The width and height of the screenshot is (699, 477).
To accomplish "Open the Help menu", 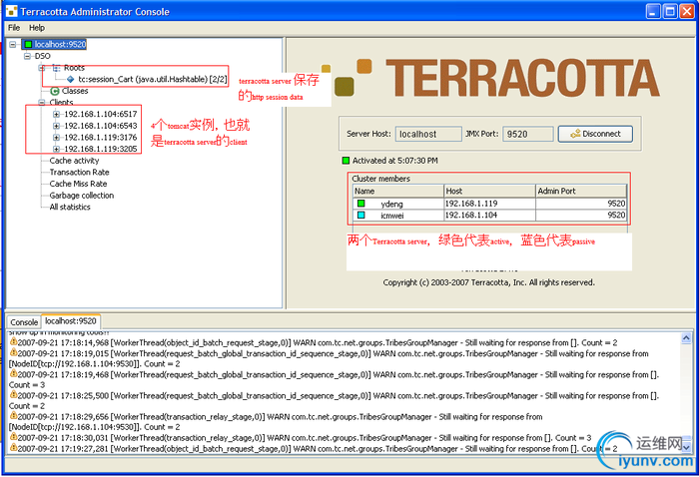I will coord(37,28).
